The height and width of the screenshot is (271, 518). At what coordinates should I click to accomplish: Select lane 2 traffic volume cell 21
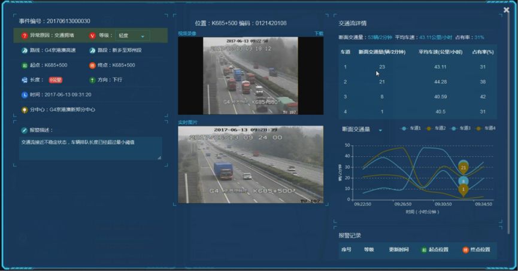382,82
